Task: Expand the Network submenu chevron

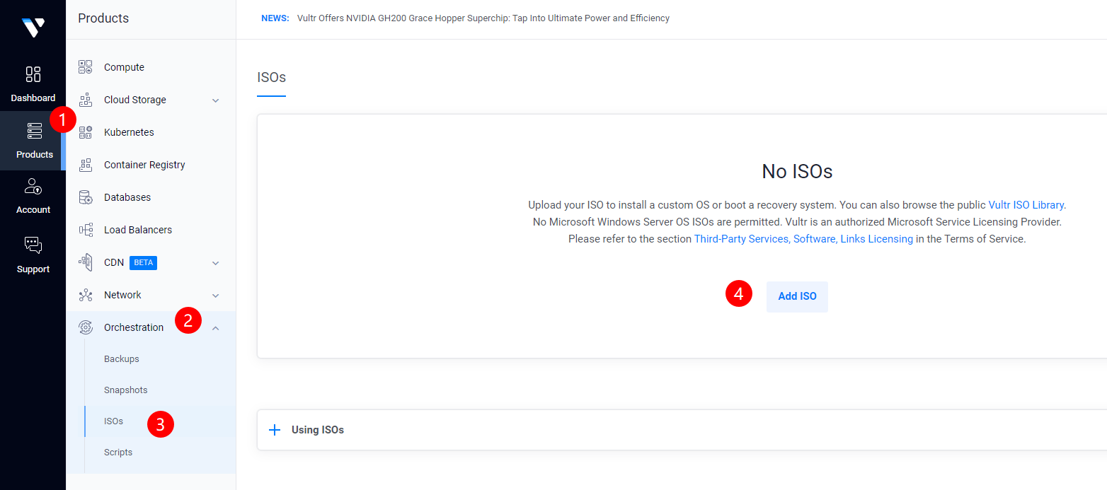Action: [x=216, y=296]
